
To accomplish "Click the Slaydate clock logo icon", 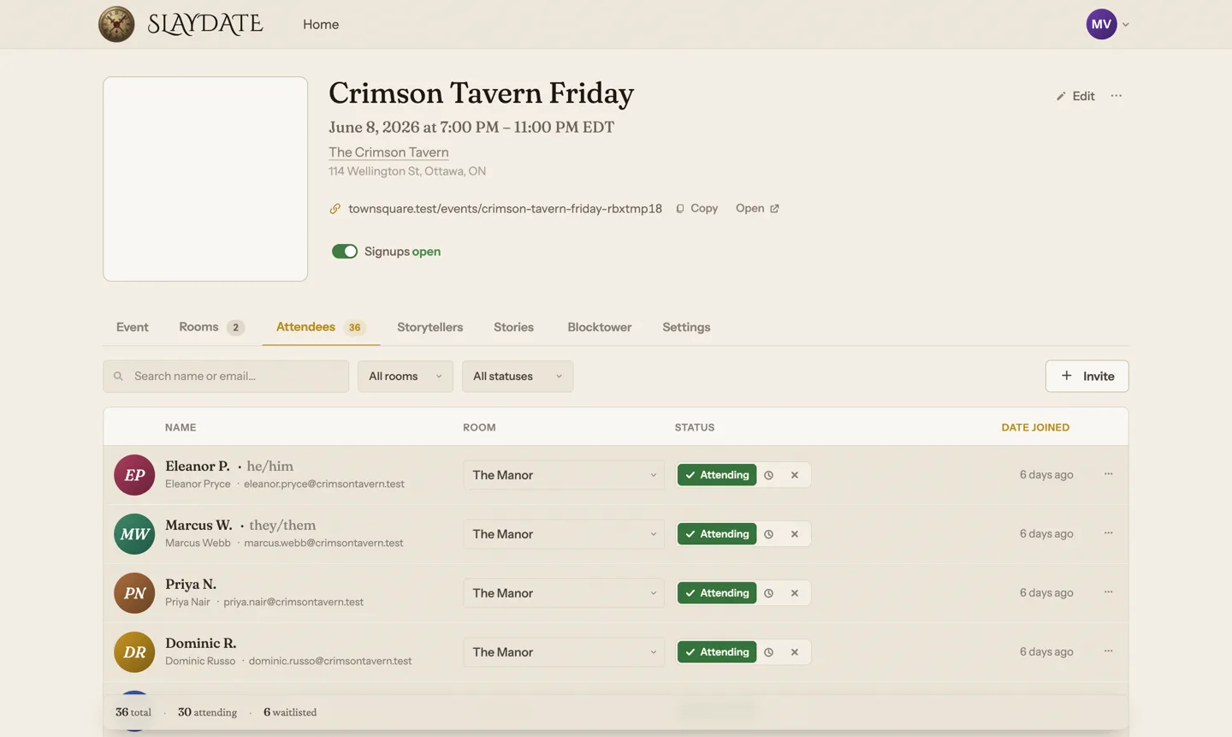I will click(x=116, y=24).
